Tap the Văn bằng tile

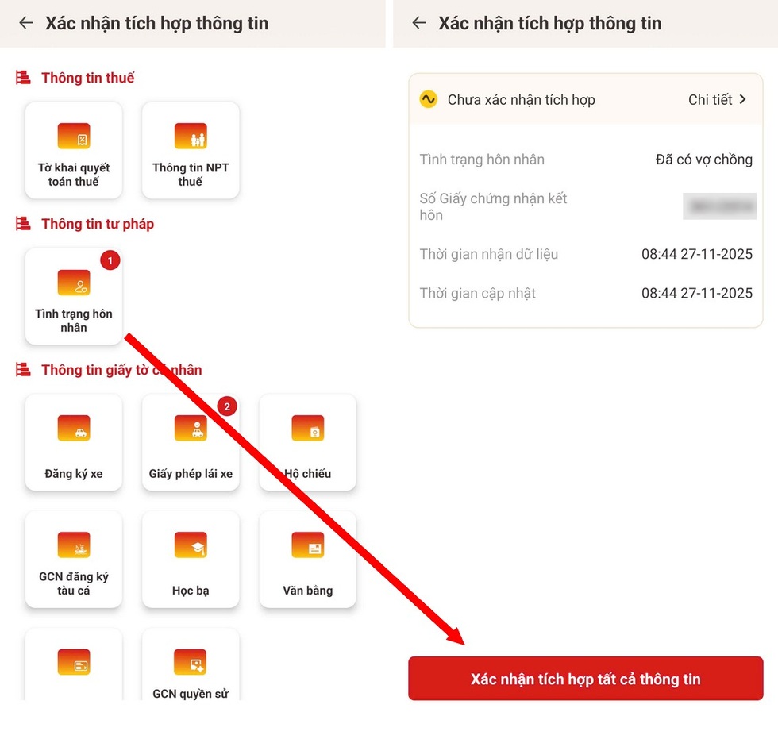tap(307, 559)
